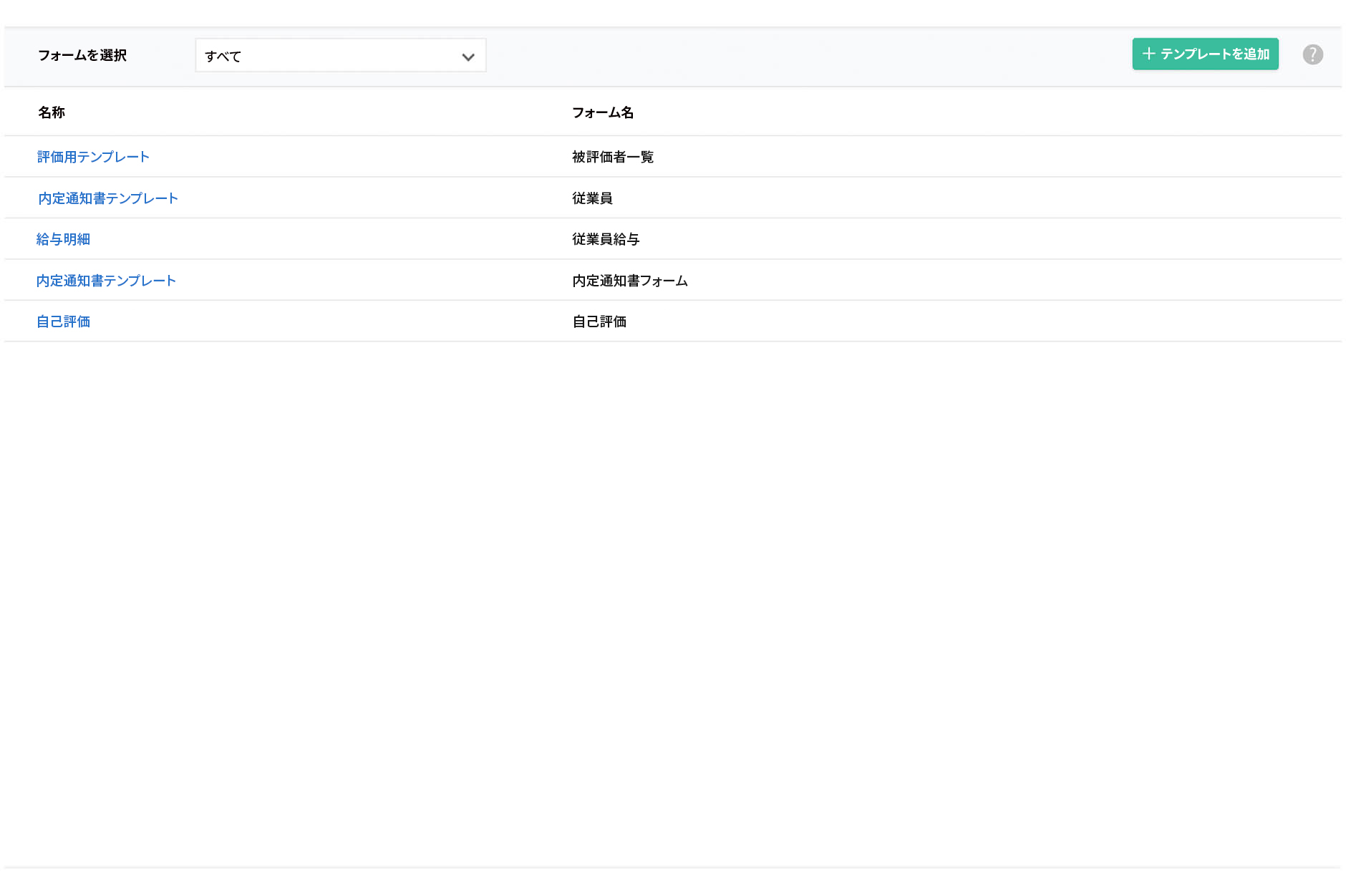Open the form filter to change from すべて
Viewport: 1346px width, 895px height.
tap(340, 55)
